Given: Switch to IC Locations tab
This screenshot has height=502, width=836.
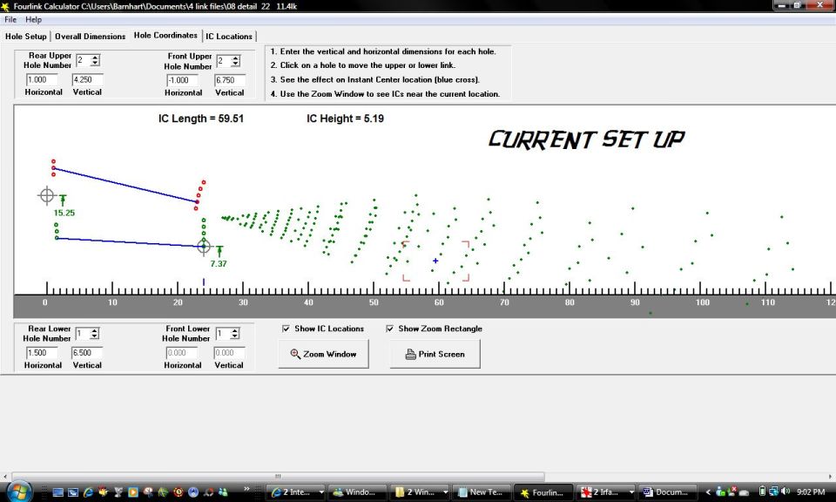Looking at the screenshot, I should (x=229, y=37).
